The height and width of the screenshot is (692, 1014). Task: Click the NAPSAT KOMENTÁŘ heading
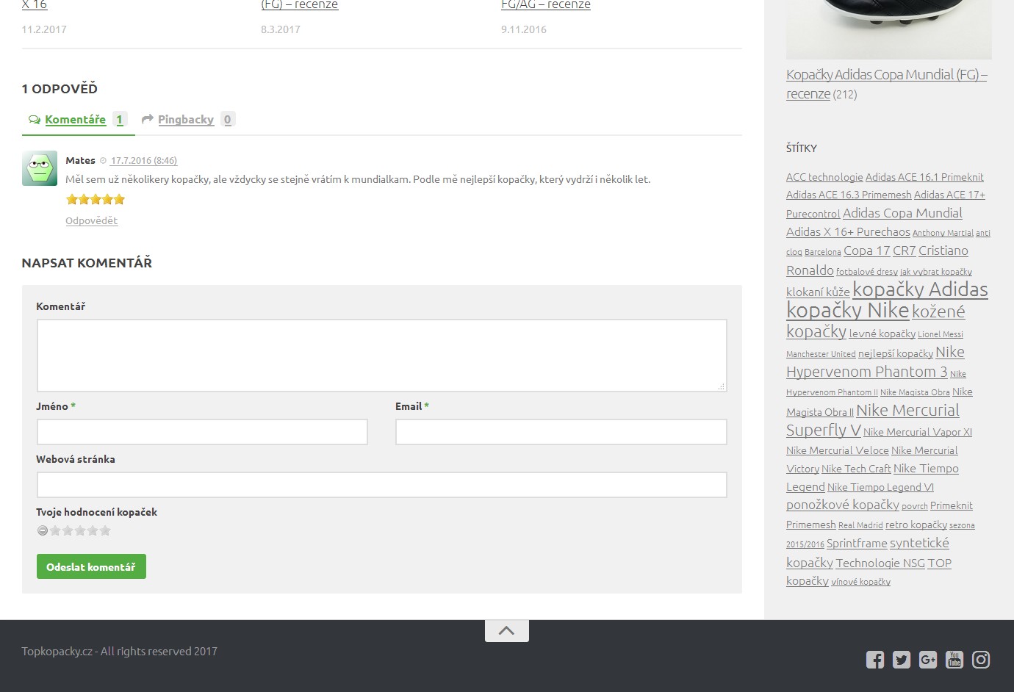click(87, 263)
